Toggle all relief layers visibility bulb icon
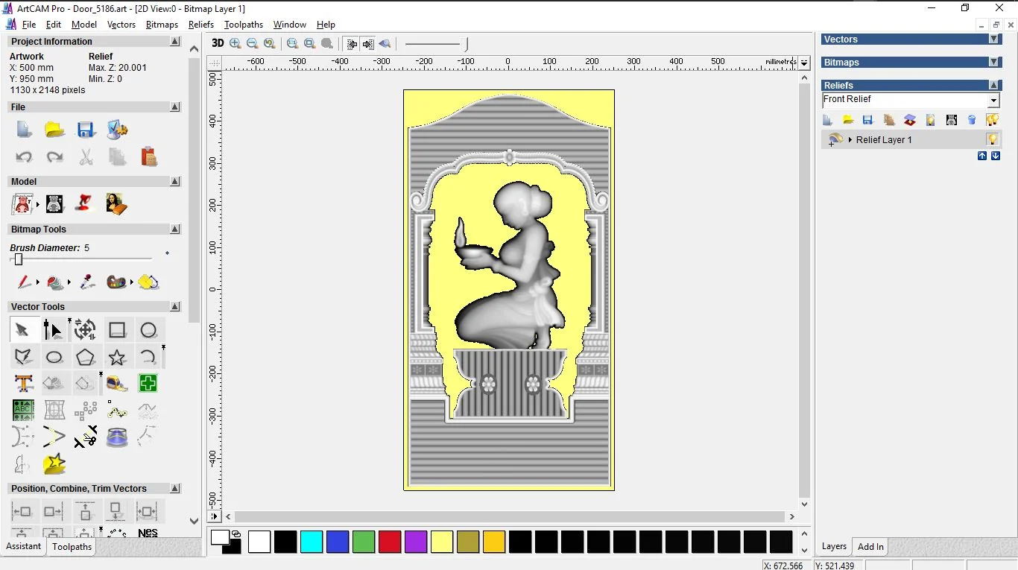 coord(992,120)
